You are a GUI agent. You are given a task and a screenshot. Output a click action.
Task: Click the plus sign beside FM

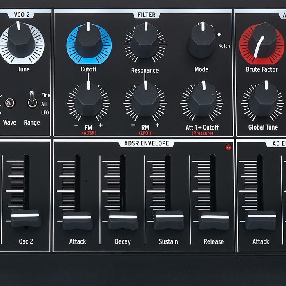click(x=101, y=125)
